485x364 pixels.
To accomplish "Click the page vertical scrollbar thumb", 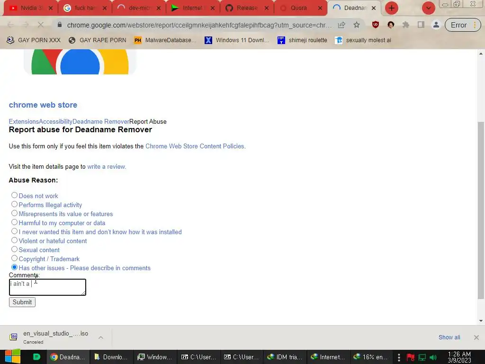I will (x=481, y=210).
